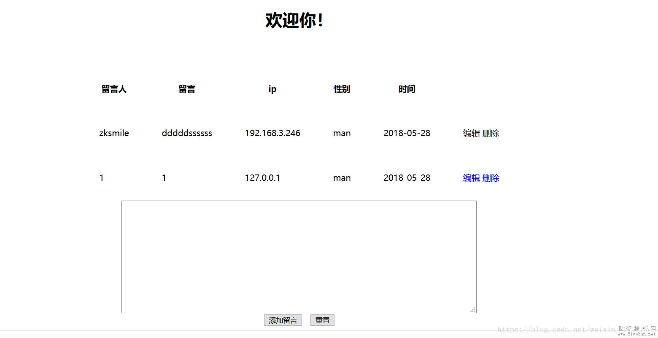658x338 pixels.
Task: Select the 留言 column header
Action: [x=187, y=89]
